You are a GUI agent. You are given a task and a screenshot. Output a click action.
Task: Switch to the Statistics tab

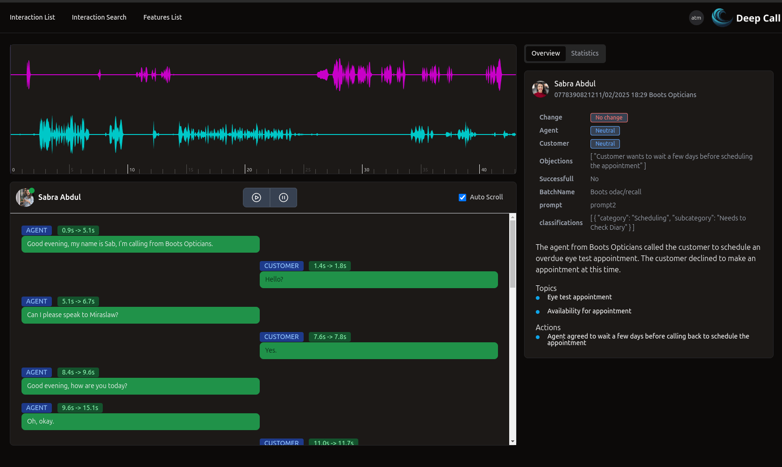[x=584, y=53]
